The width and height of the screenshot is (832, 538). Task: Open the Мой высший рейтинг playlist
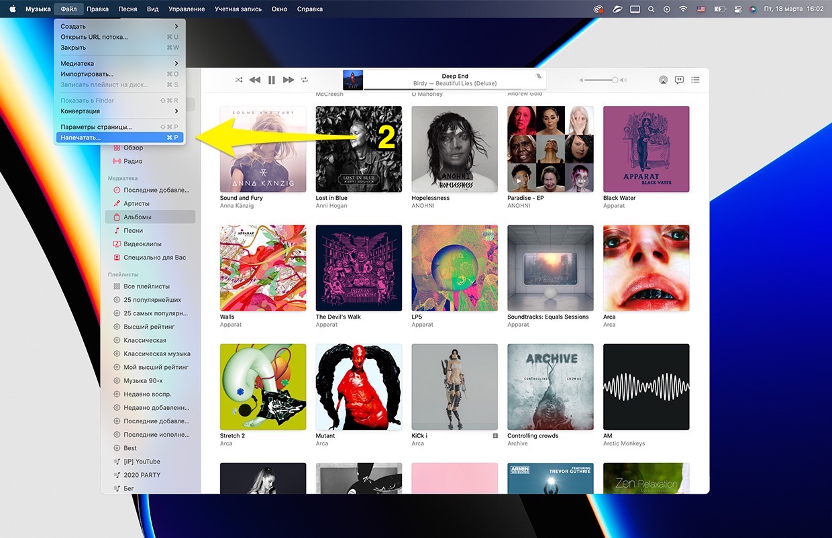point(150,367)
